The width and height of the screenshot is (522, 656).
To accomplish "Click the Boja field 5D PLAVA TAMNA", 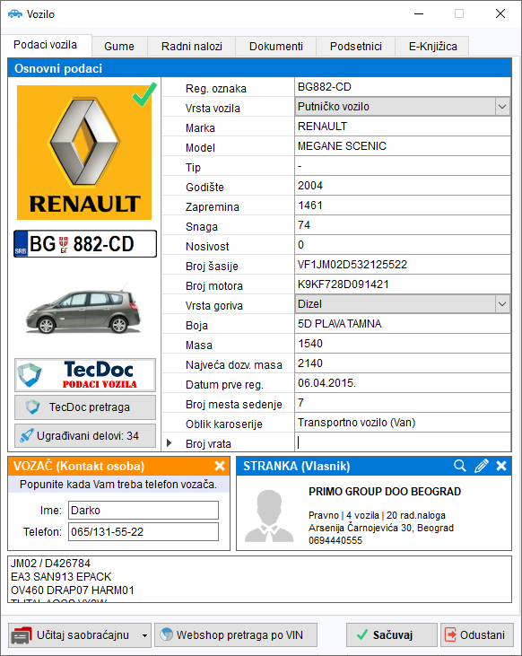I will (403, 324).
